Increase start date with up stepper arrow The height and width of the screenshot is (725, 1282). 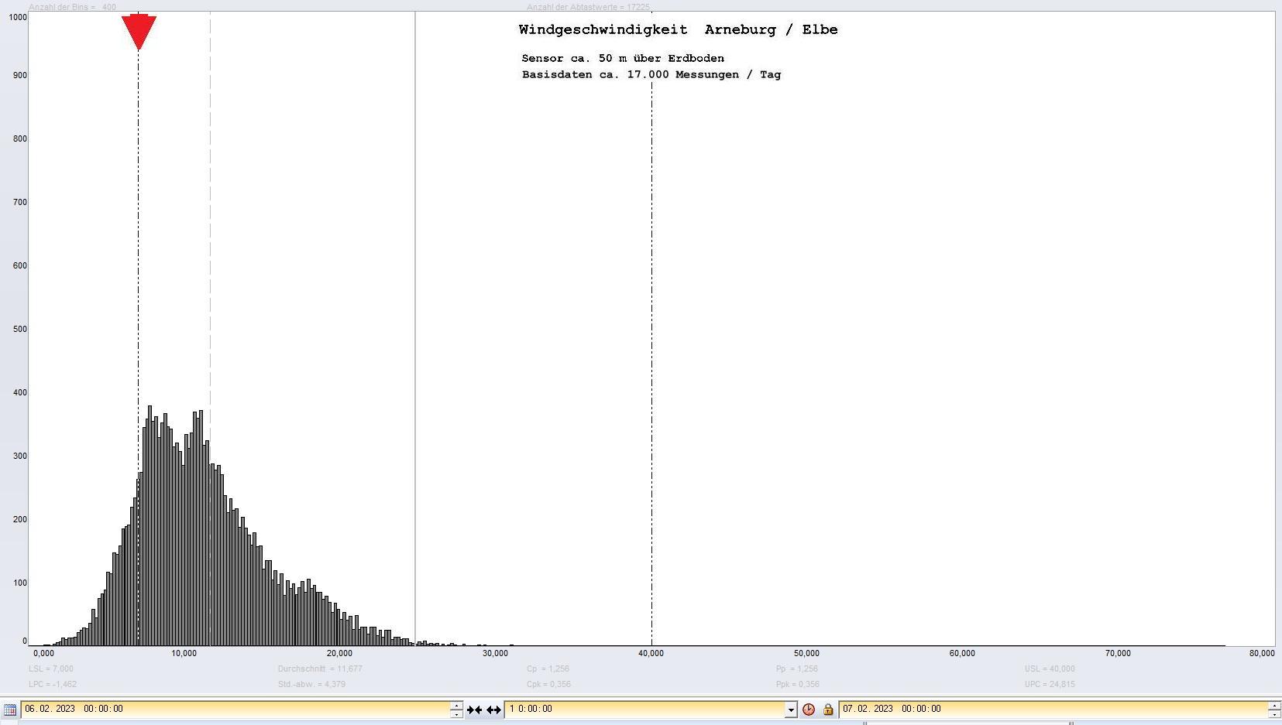[x=456, y=705]
